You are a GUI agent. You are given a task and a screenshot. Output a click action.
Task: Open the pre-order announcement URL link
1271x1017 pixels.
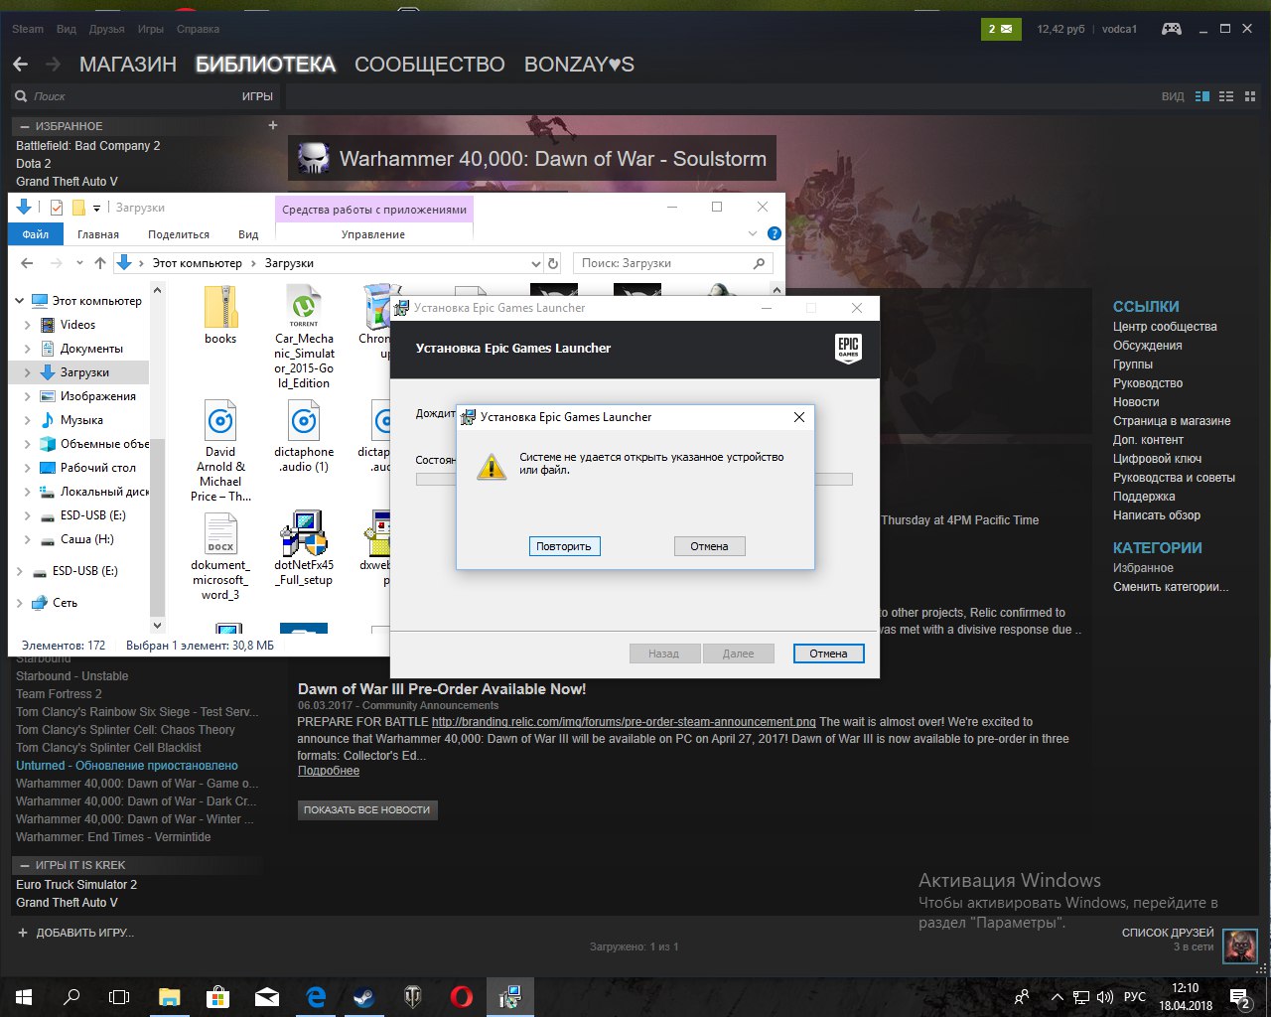click(x=624, y=722)
